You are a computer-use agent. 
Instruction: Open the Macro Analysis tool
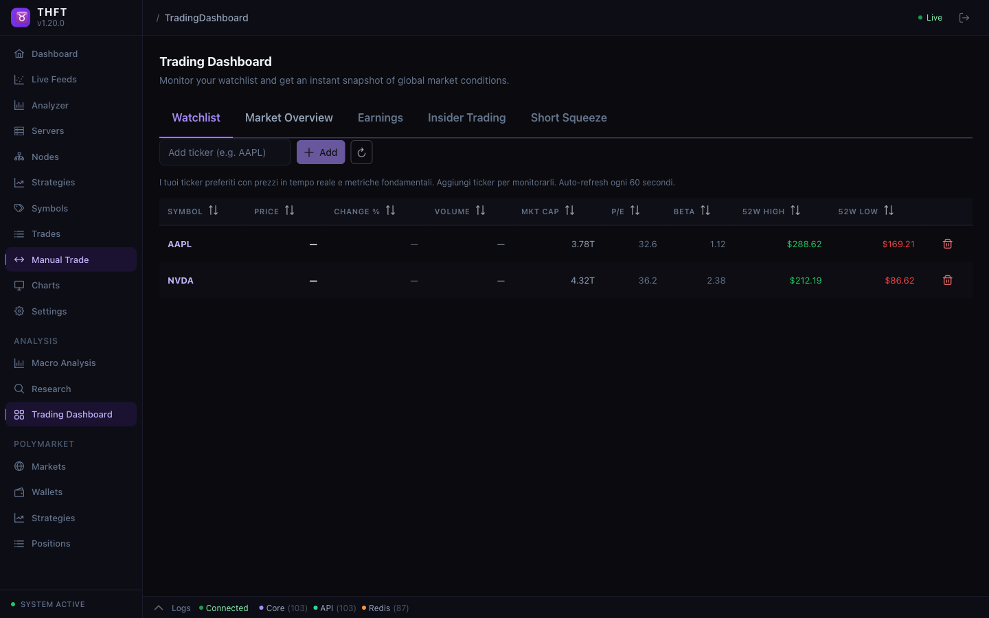pyautogui.click(x=63, y=363)
